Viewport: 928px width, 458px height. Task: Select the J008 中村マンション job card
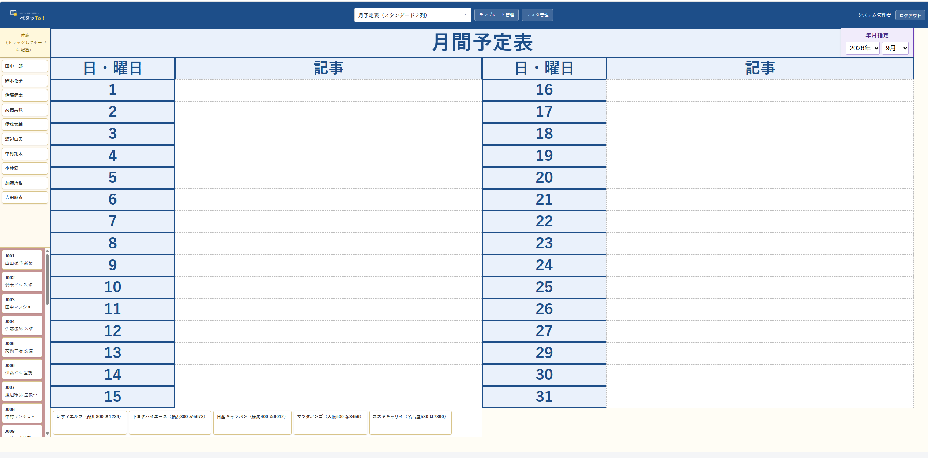(22, 413)
